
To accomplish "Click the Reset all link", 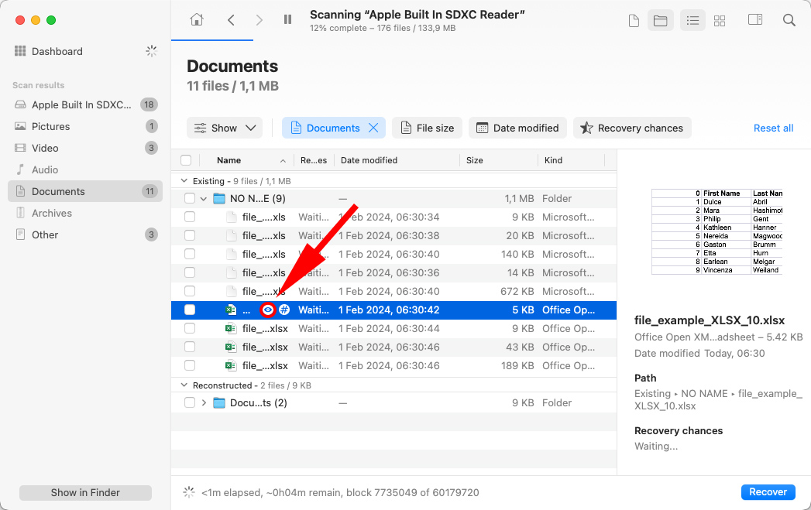I will pos(773,128).
